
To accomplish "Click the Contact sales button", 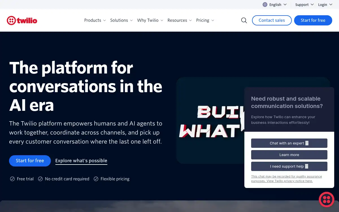I will click(x=271, y=20).
